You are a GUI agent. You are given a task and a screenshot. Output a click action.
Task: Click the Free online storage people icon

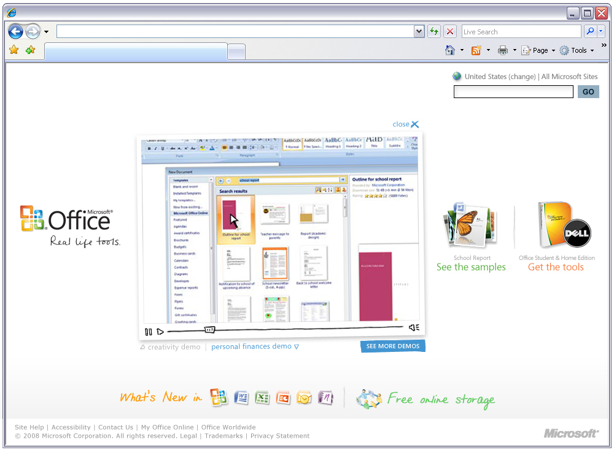click(368, 399)
